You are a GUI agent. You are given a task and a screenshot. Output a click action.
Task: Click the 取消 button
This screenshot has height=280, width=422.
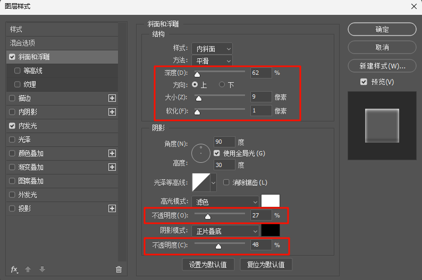(382, 48)
